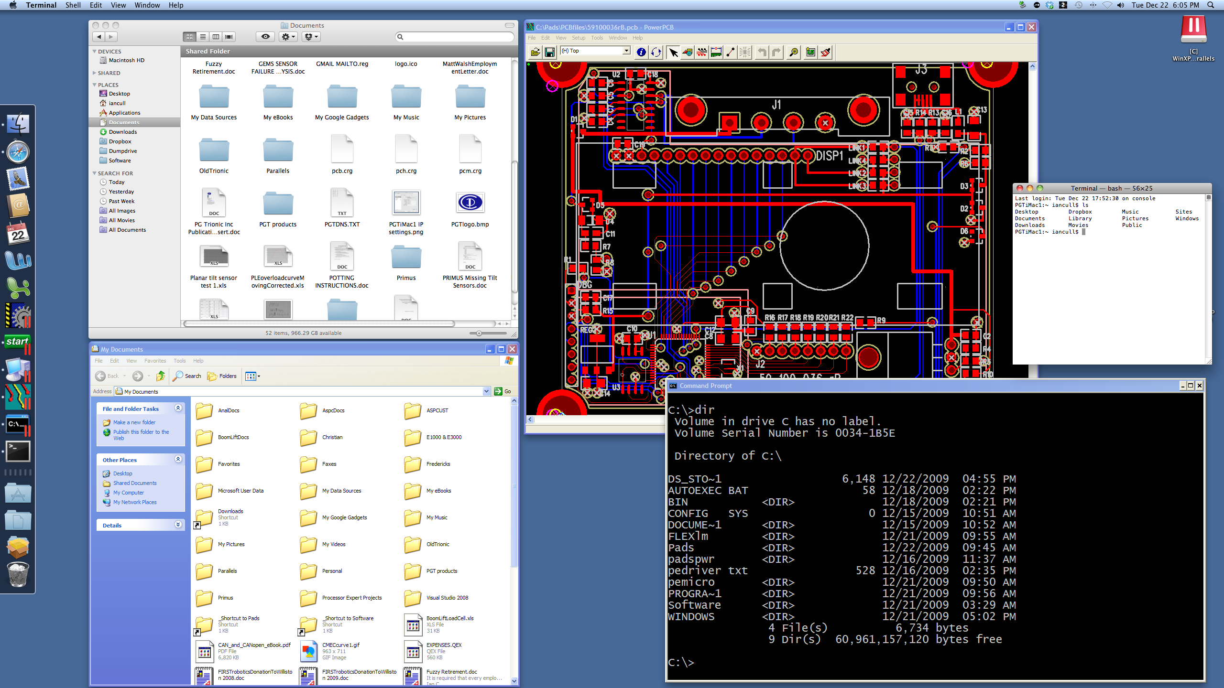The width and height of the screenshot is (1224, 688).
Task: Select the arrow pointer tool in PowerPCB
Action: click(673, 52)
